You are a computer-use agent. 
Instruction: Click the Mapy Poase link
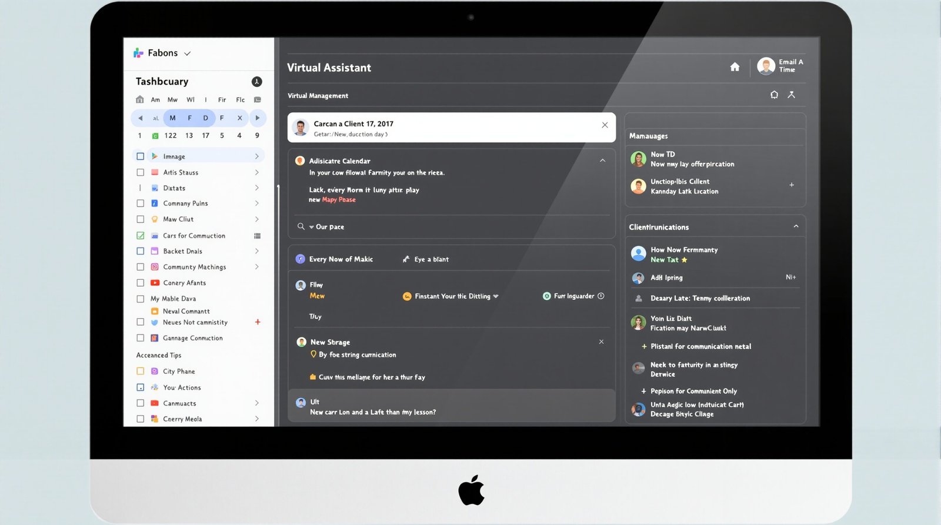(339, 200)
